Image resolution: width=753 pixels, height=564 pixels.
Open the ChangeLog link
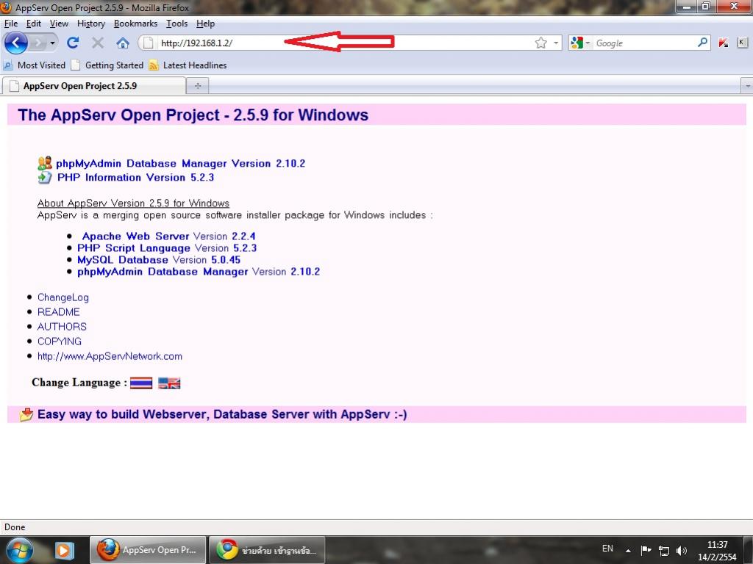click(x=63, y=297)
